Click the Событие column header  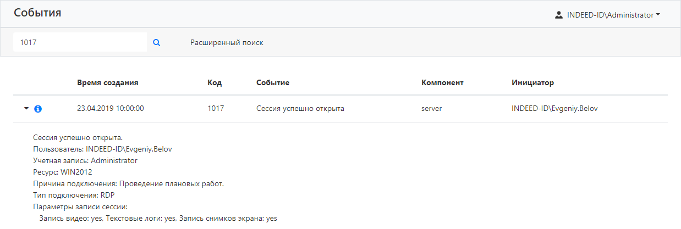pyautogui.click(x=273, y=82)
